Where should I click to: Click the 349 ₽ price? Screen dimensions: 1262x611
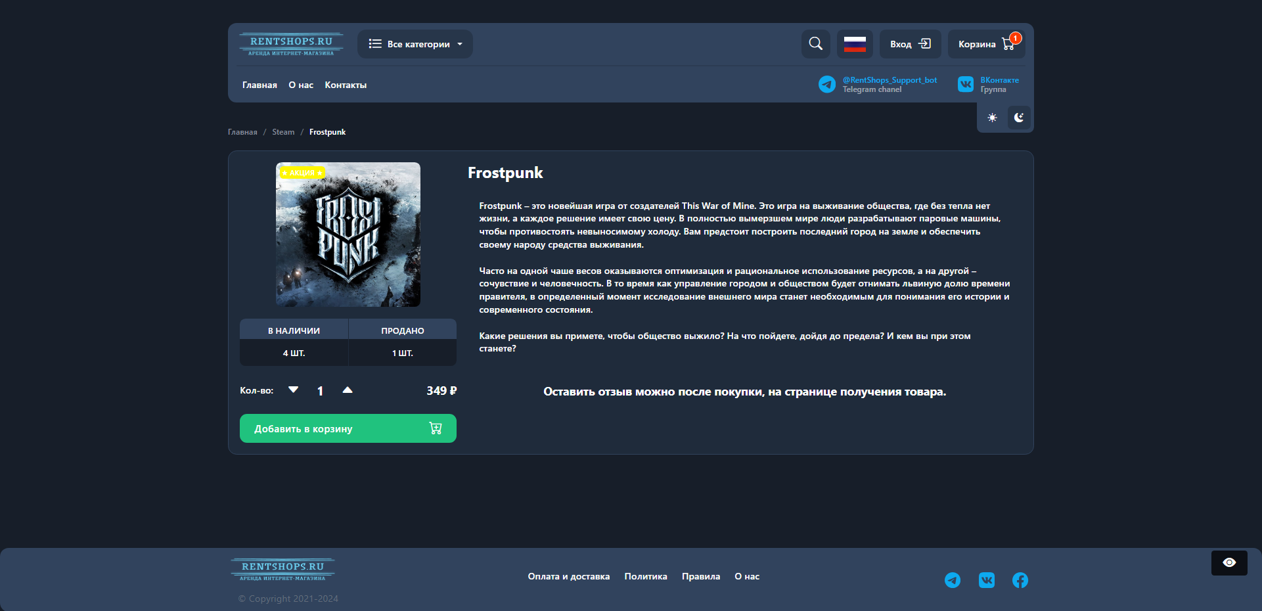point(441,390)
